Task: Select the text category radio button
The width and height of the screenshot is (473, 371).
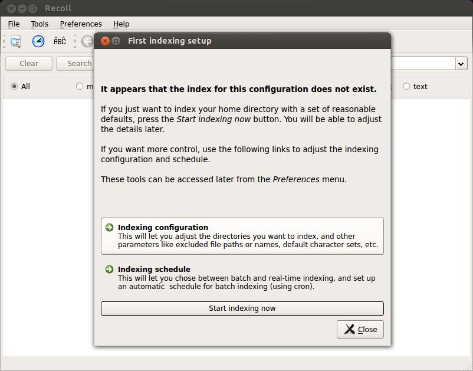Action: [x=406, y=86]
